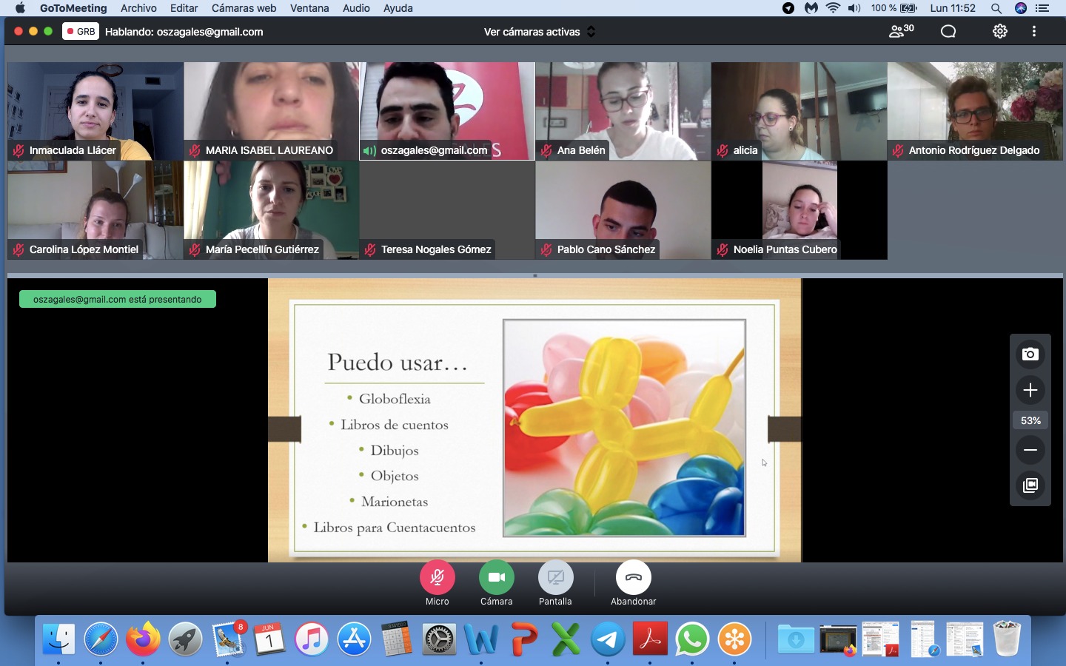Click the attendees count icon

point(901,31)
